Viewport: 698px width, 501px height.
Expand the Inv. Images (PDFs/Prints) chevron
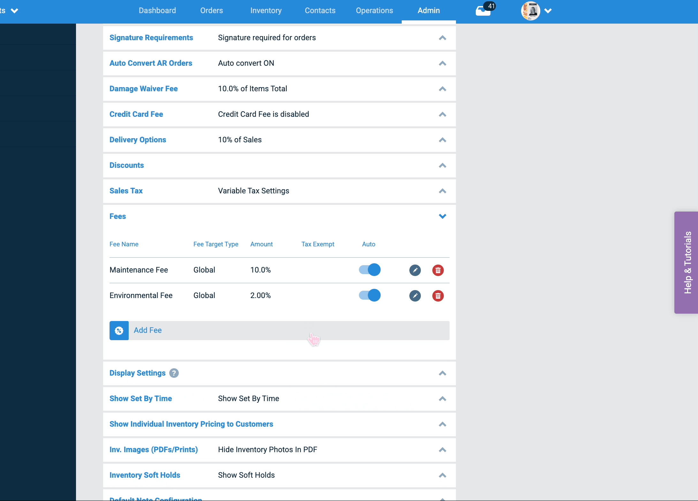[443, 450]
